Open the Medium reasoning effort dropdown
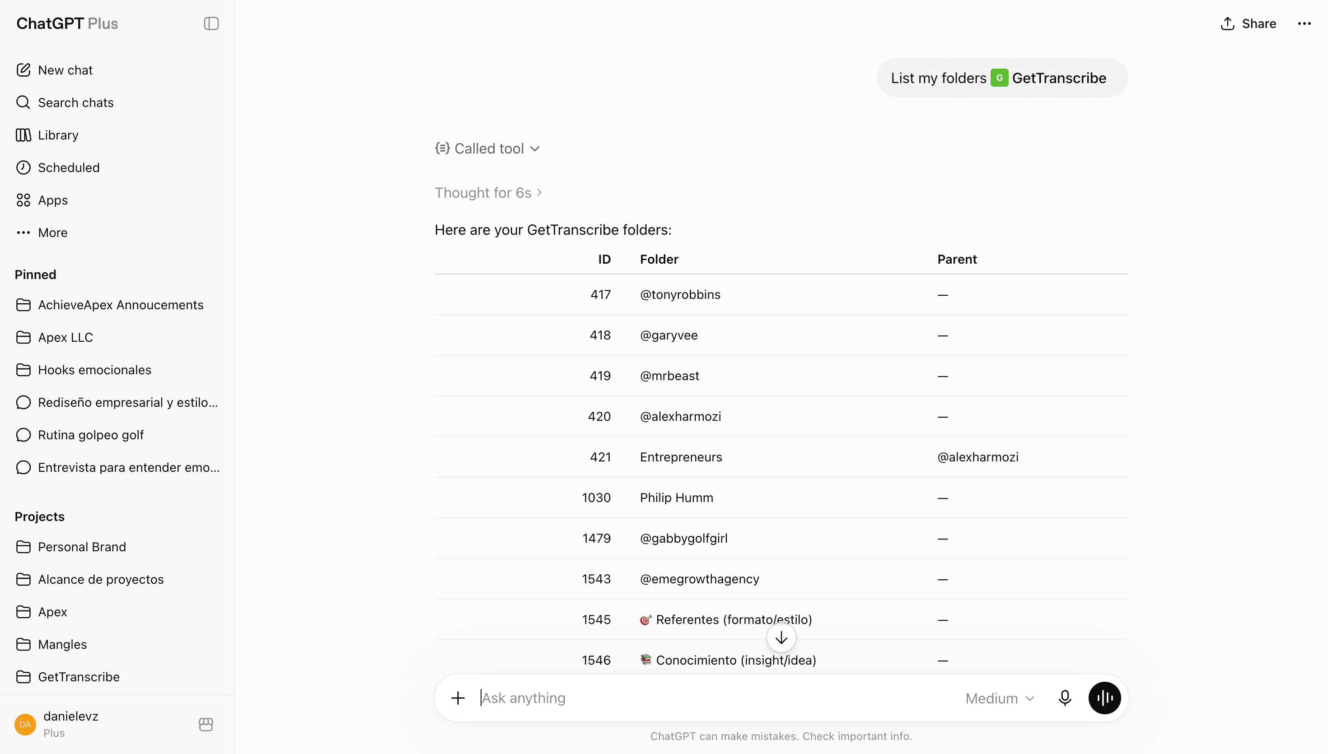 (x=1000, y=699)
